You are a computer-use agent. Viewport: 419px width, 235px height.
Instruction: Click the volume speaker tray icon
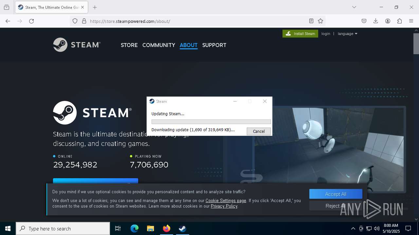point(376,228)
